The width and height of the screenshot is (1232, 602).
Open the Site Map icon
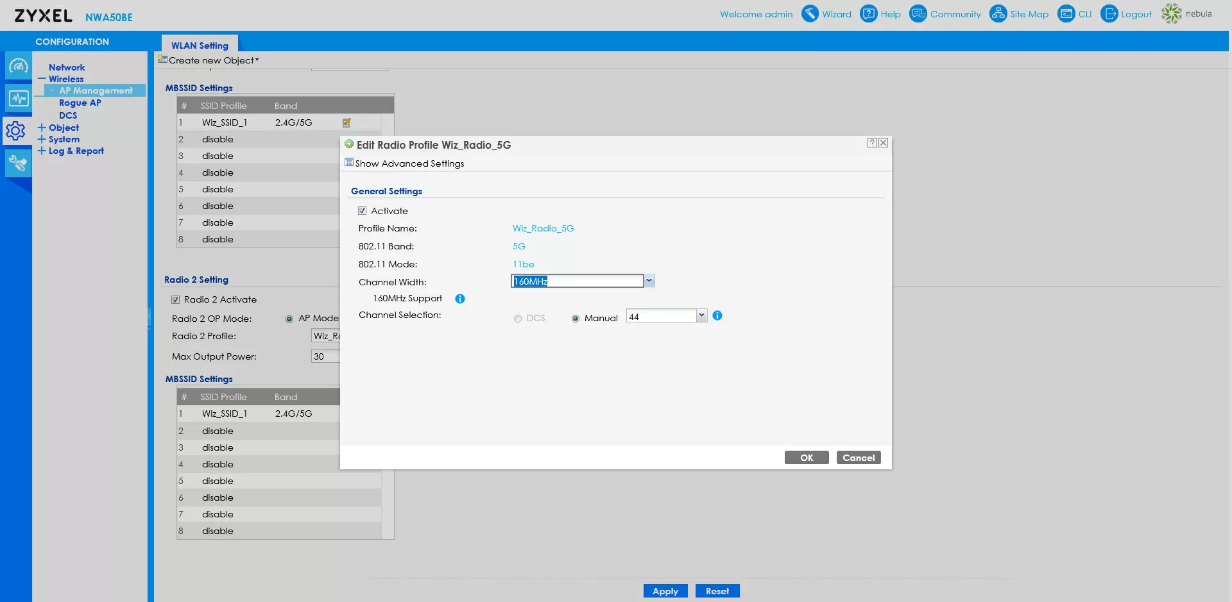tap(998, 13)
